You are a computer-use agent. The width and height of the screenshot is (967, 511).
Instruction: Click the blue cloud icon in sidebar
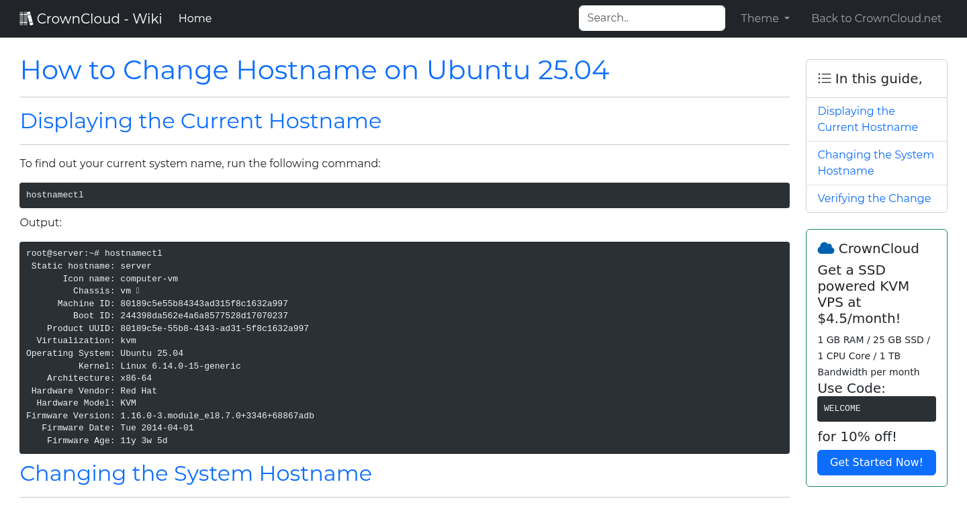pyautogui.click(x=825, y=248)
